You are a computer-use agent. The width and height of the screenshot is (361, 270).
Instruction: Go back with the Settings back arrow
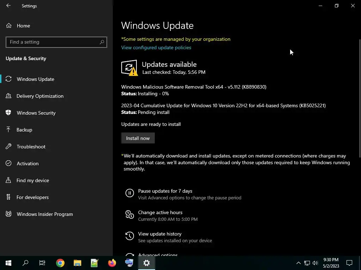pyautogui.click(x=8, y=6)
